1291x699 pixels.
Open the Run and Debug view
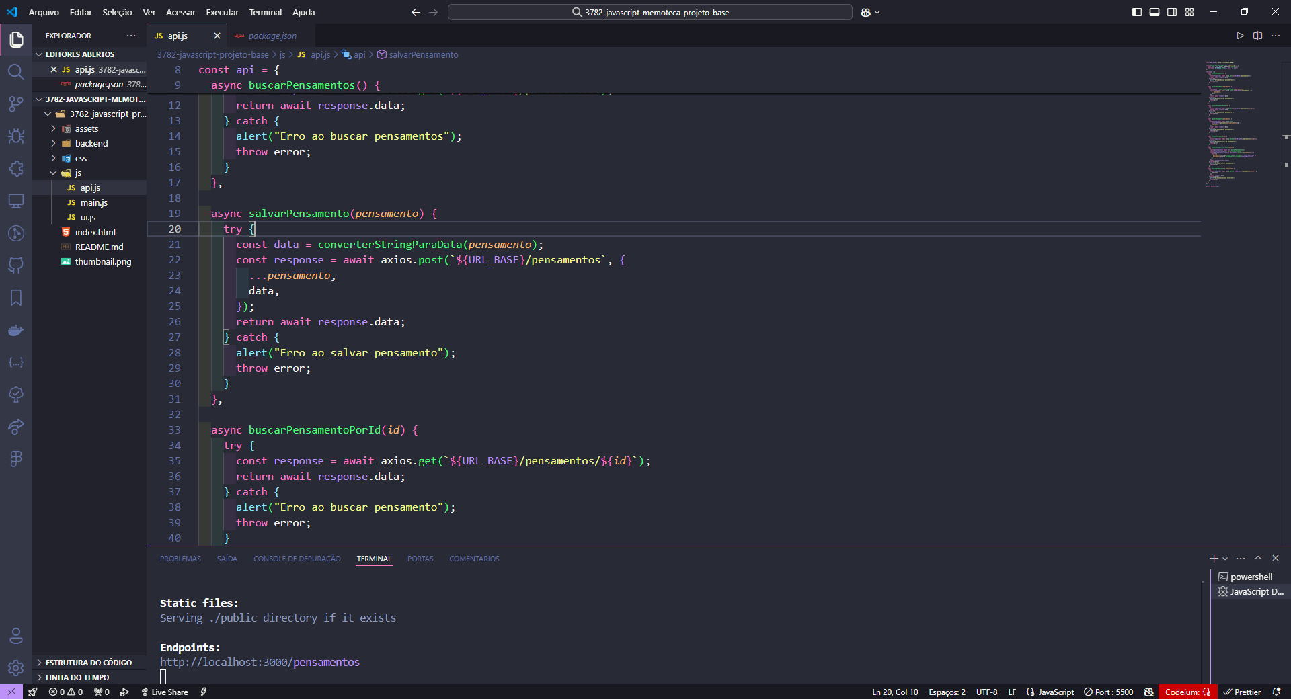[16, 136]
